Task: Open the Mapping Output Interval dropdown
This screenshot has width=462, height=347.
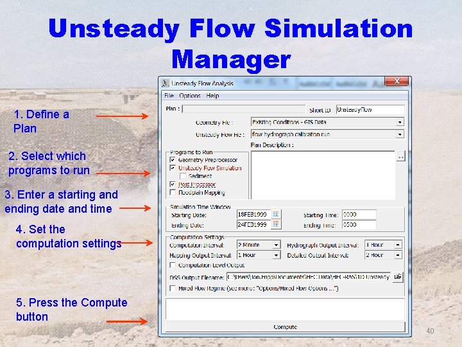Action: pos(276,255)
